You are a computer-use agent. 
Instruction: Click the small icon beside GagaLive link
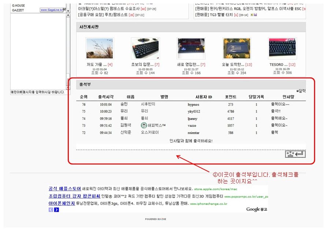[64, 9]
